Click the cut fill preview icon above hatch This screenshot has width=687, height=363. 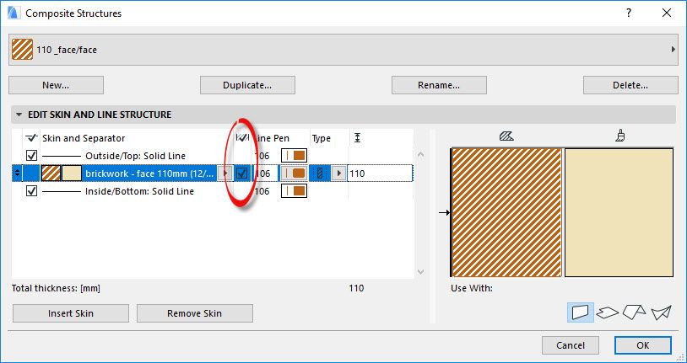click(x=506, y=136)
